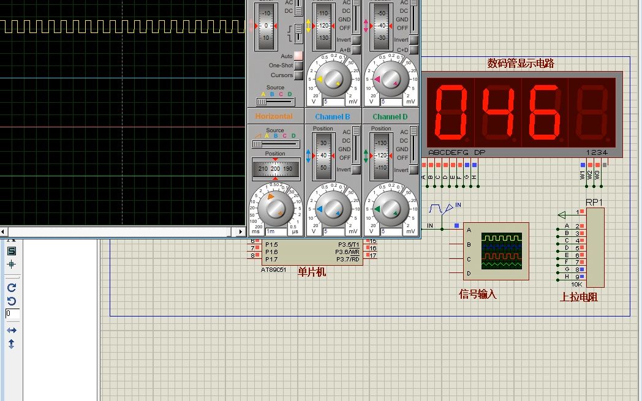
Task: Rotate selection clockwise
Action: pos(12,288)
